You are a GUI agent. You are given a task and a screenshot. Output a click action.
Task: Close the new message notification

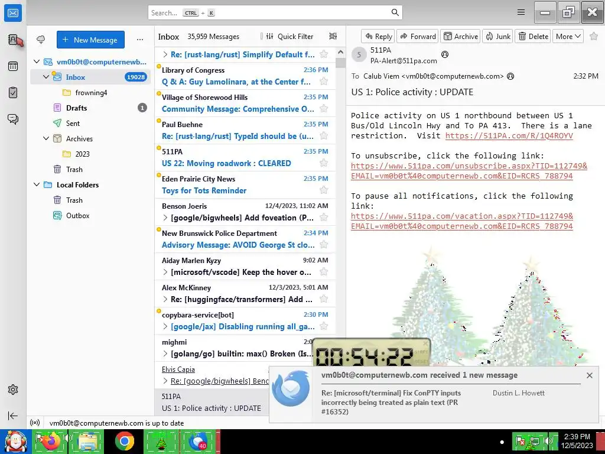pos(589,375)
